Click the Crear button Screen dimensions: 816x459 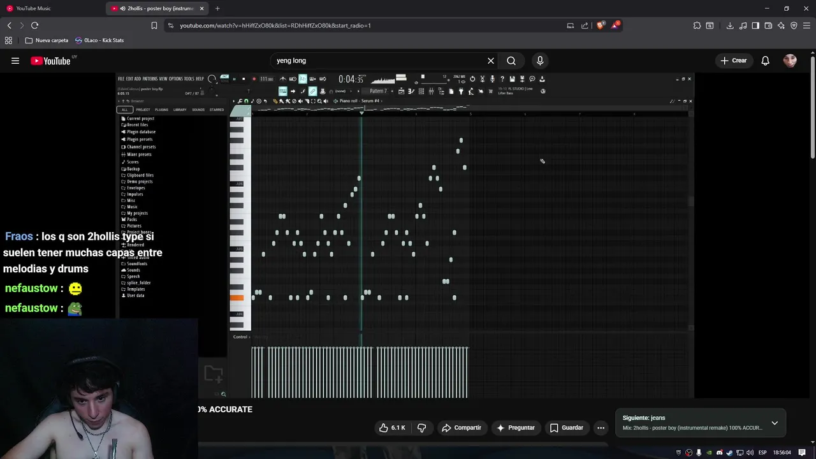click(734, 61)
